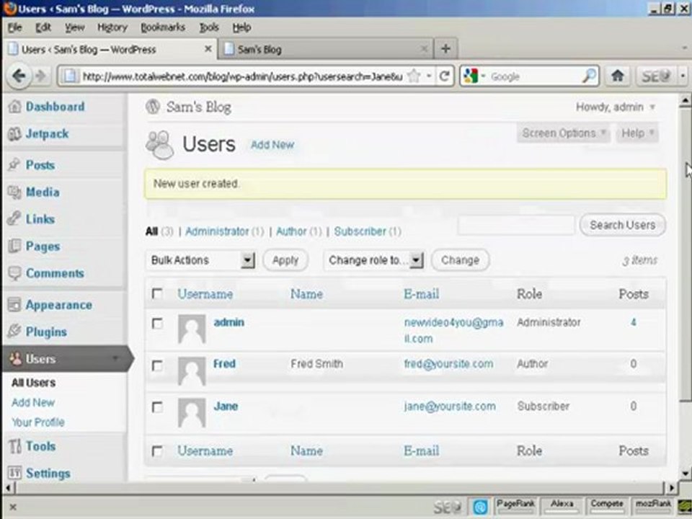Expand the Screen Options panel

563,133
